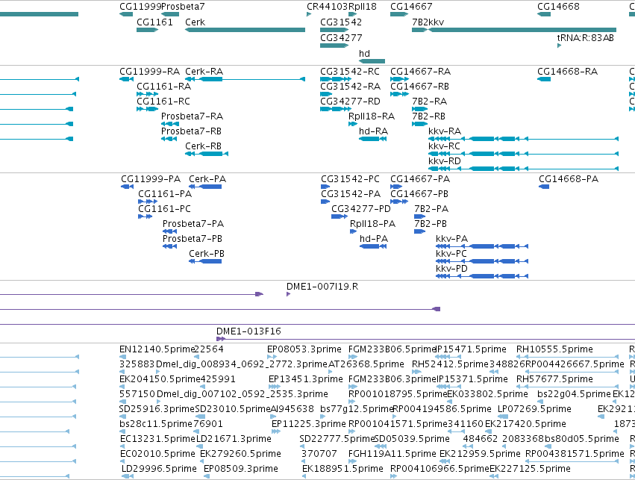The height and width of the screenshot is (480, 635).
Task: Select the Cerk gene bar
Action: click(x=245, y=30)
